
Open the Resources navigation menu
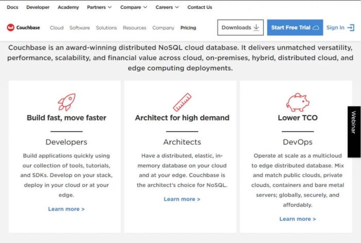[x=135, y=28]
